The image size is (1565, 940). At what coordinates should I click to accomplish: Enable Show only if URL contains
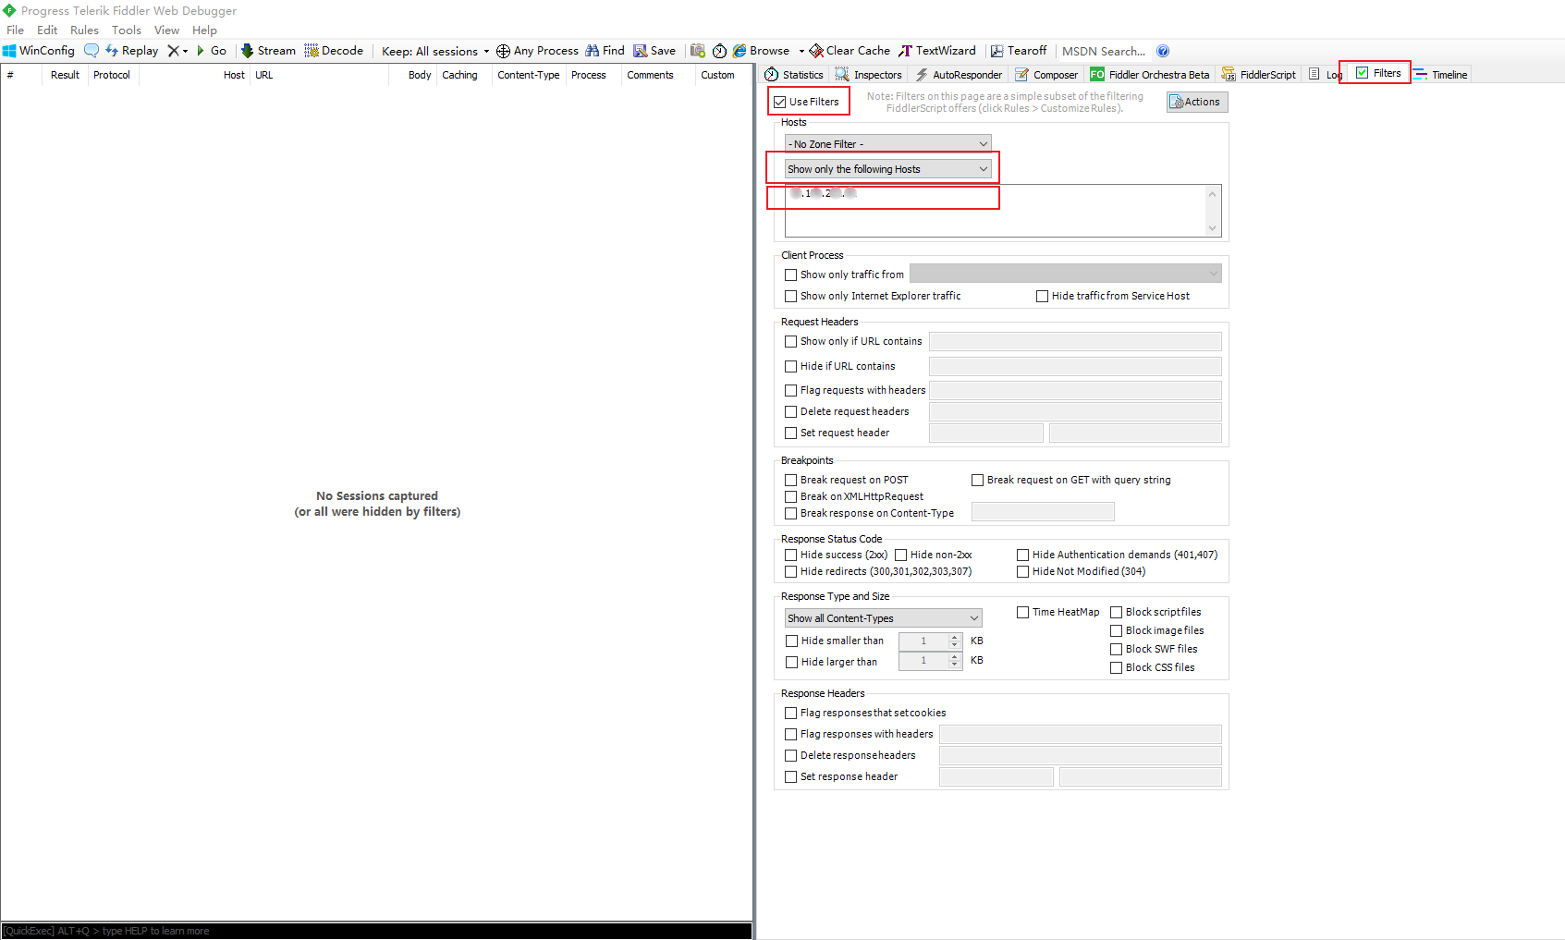pyautogui.click(x=790, y=341)
